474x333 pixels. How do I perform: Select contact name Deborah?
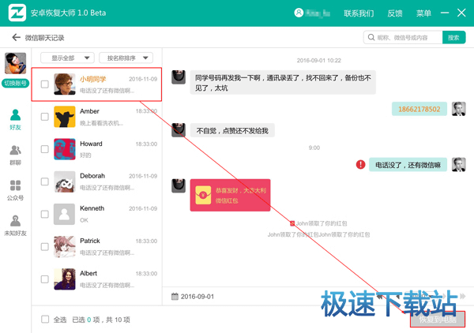pyautogui.click(x=92, y=176)
